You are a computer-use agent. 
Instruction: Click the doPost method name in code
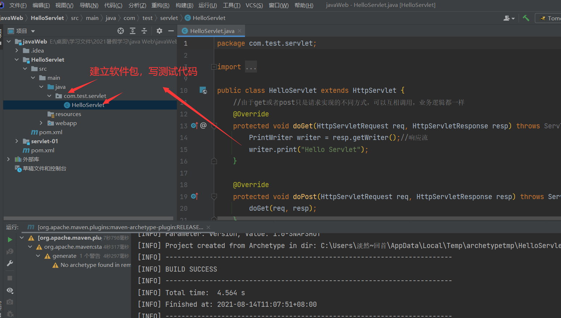click(x=305, y=197)
